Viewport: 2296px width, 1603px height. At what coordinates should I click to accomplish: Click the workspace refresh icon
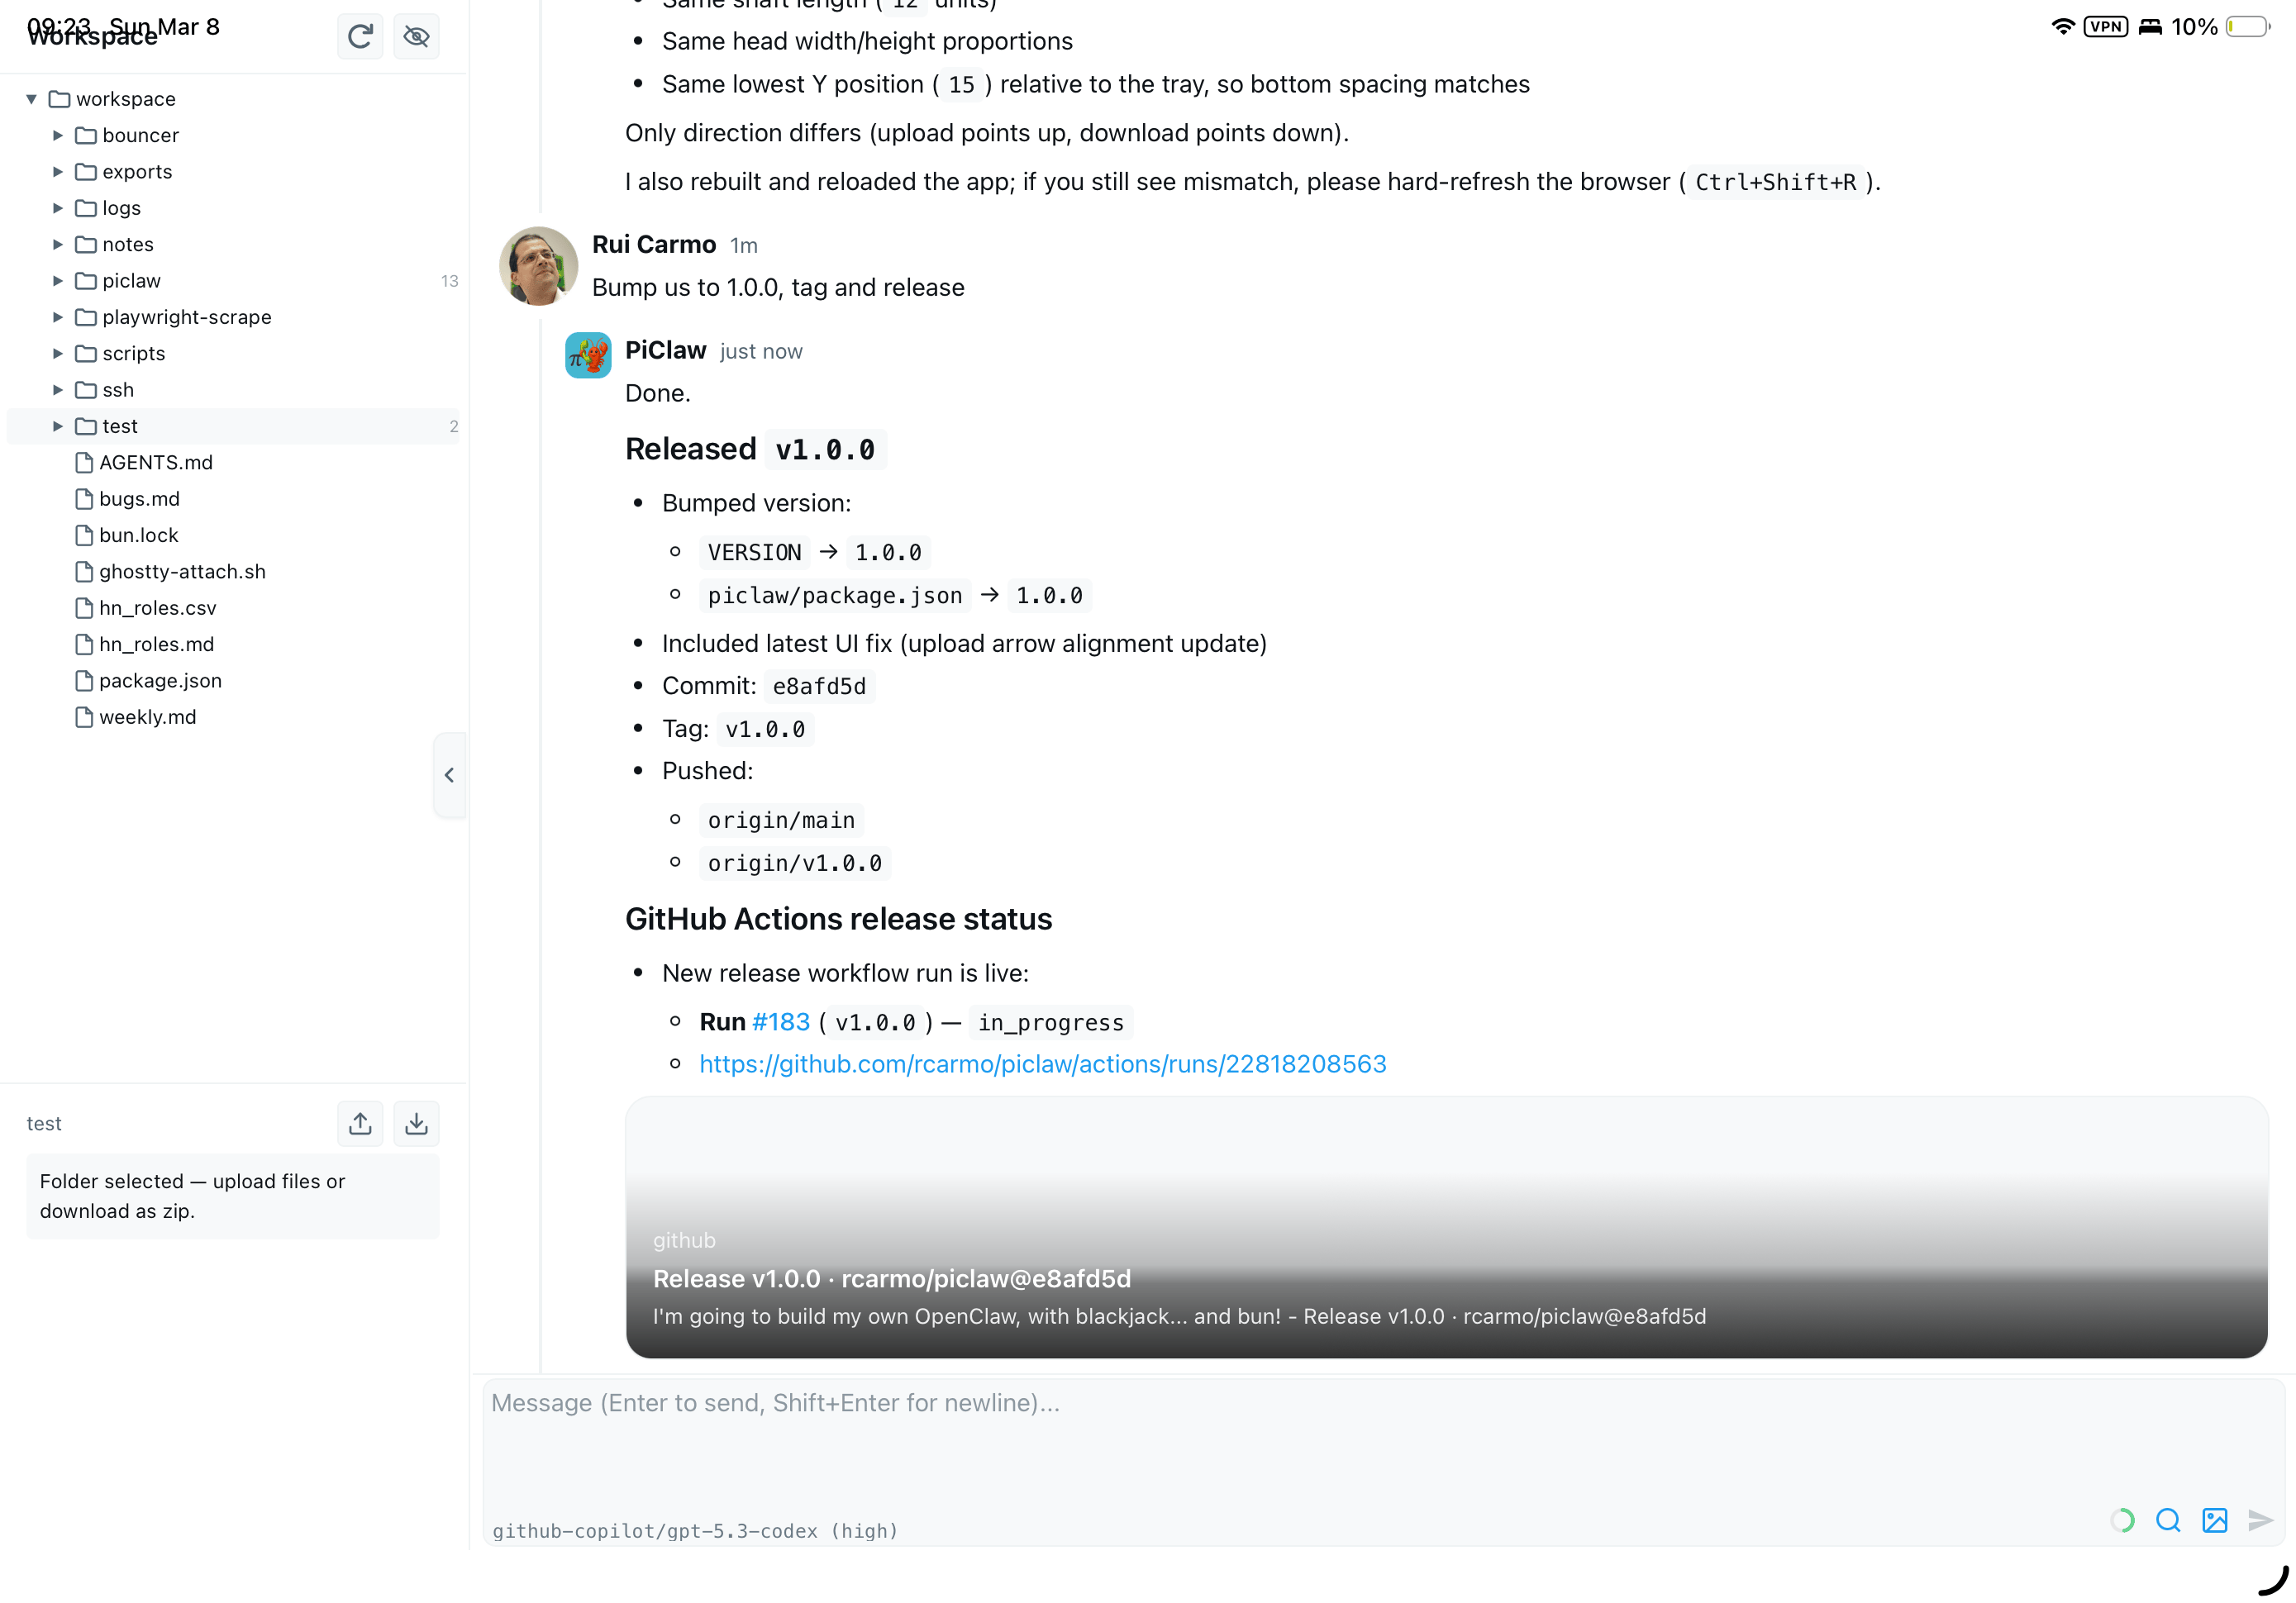coord(360,37)
